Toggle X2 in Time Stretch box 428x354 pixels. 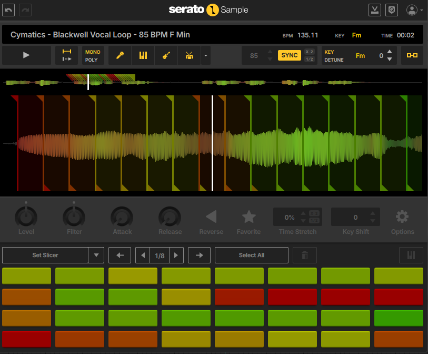point(314,213)
